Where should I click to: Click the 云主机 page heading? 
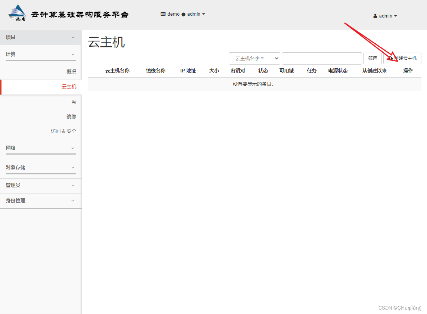click(x=106, y=43)
